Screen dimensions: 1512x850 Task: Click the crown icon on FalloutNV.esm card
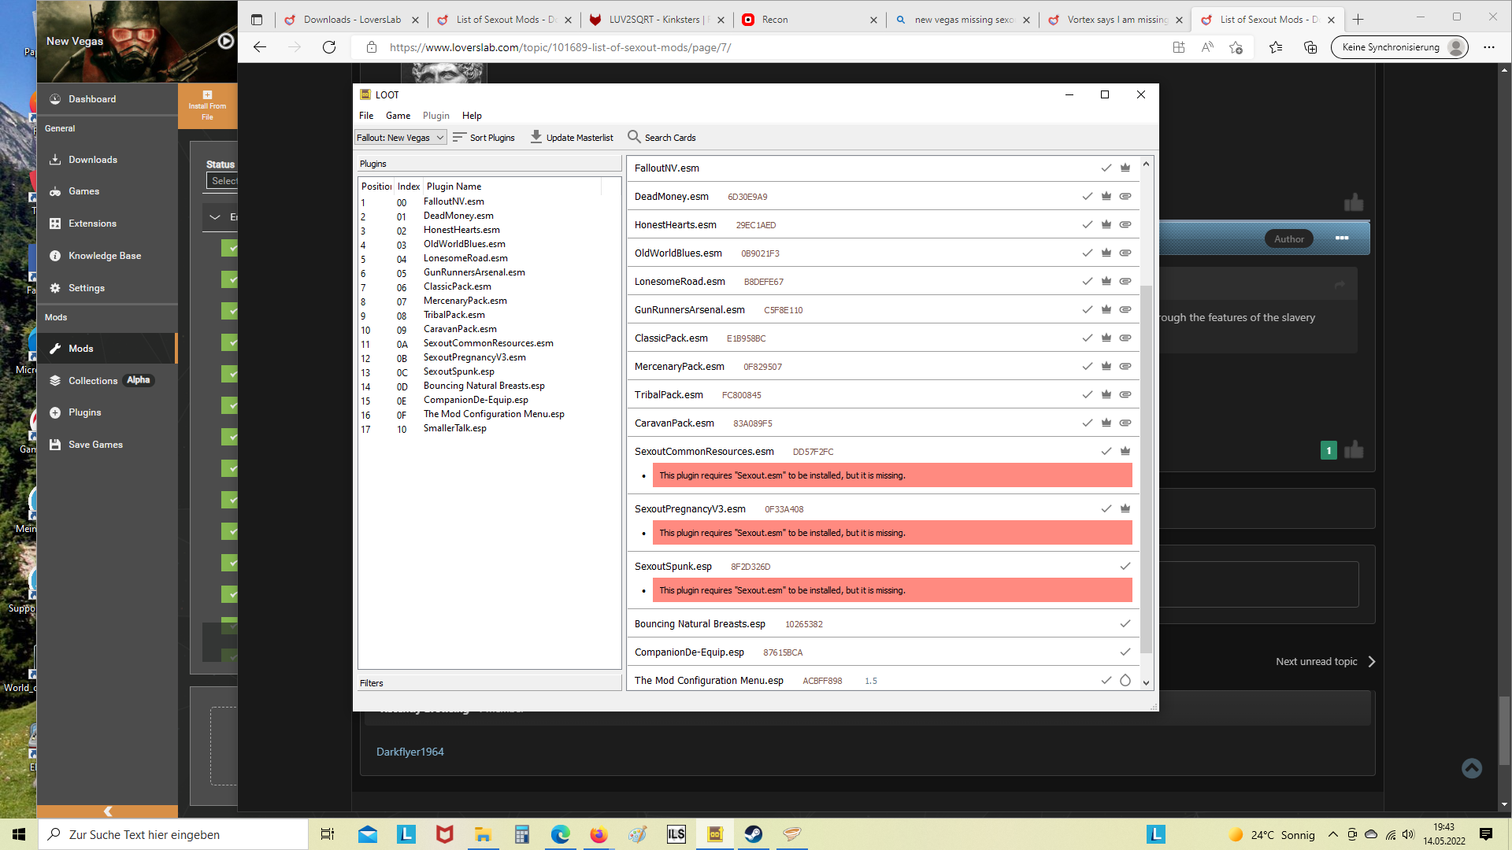[1125, 168]
